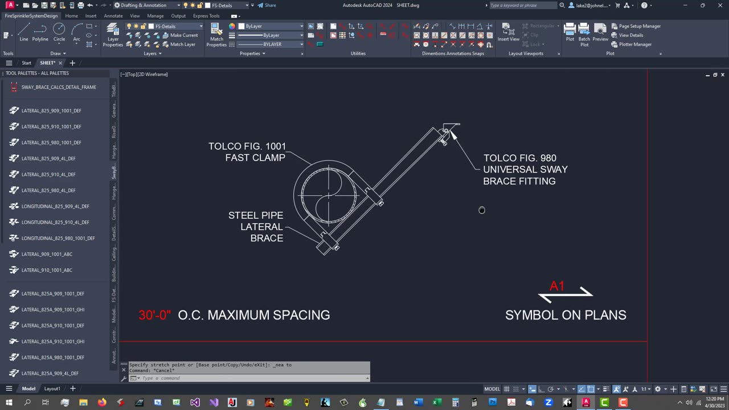Click the Help question mark icon
The width and height of the screenshot is (729, 410).
click(644, 5)
